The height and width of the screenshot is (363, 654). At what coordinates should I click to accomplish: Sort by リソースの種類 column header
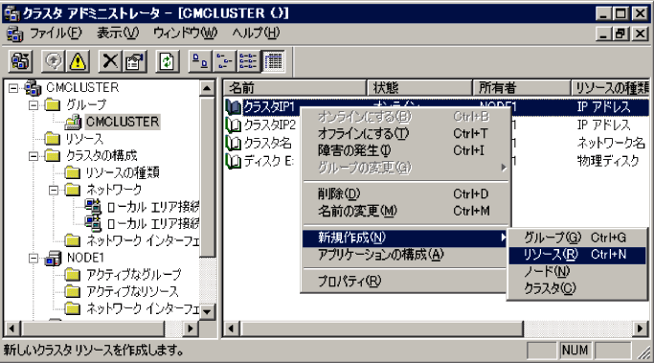coord(610,87)
